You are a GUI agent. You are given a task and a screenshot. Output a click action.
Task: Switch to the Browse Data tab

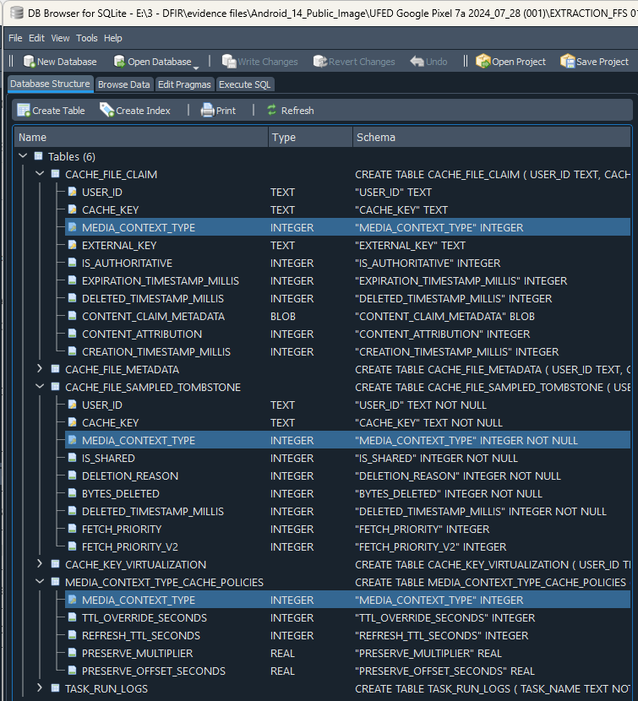pos(124,84)
